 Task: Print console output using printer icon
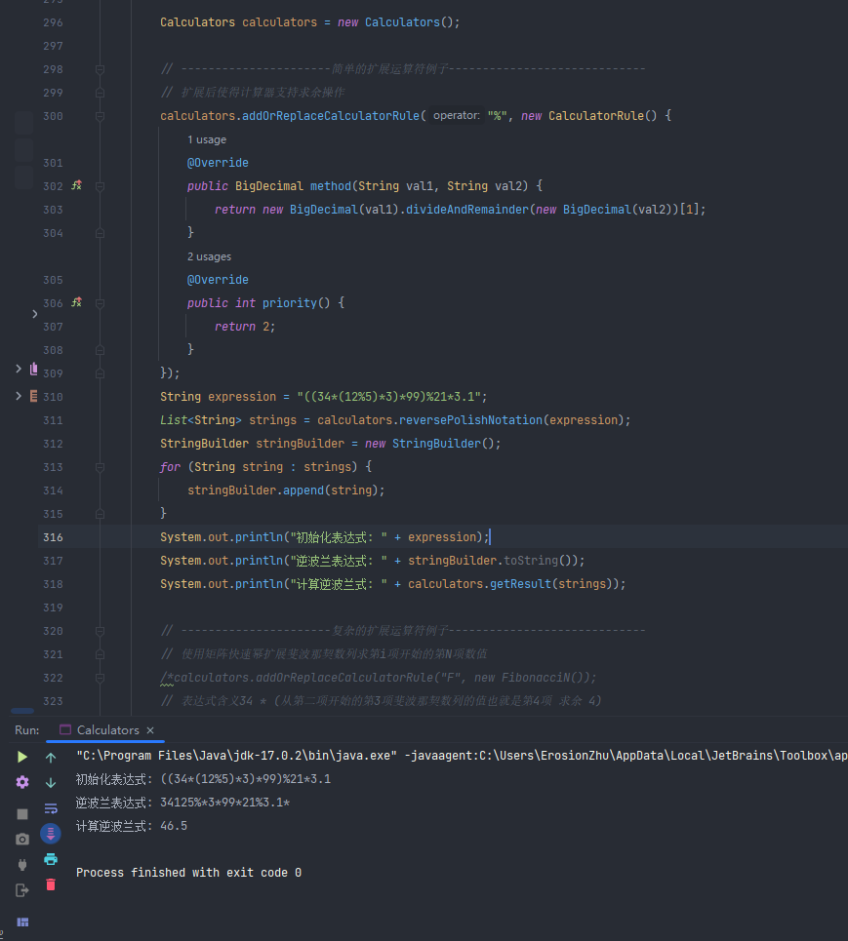point(51,859)
